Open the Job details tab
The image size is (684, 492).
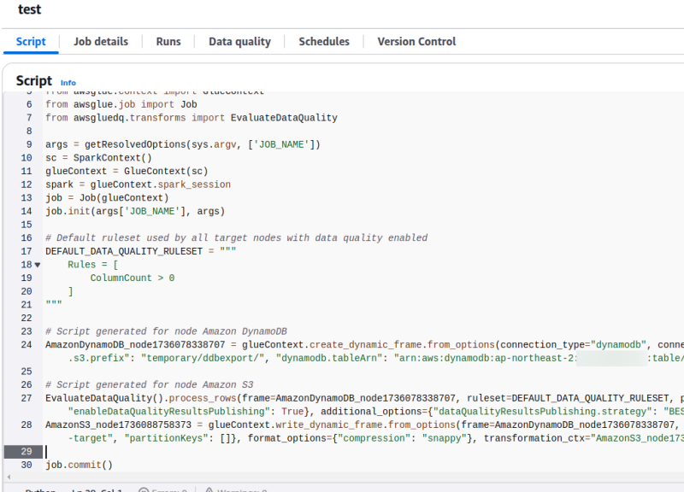[101, 41]
